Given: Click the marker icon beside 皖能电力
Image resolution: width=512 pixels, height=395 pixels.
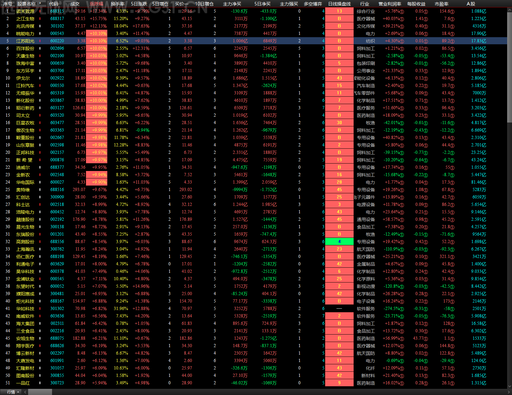Looking at the screenshot, I should coord(40,34).
